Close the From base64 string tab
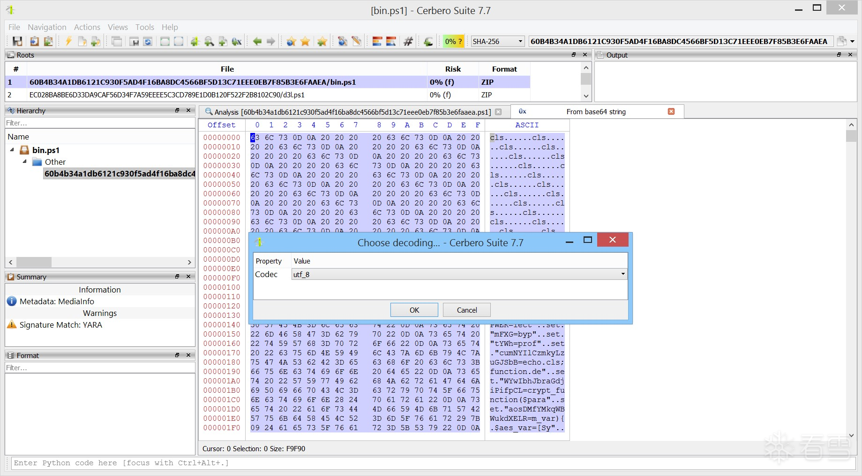The height and width of the screenshot is (476, 862). pos(671,111)
